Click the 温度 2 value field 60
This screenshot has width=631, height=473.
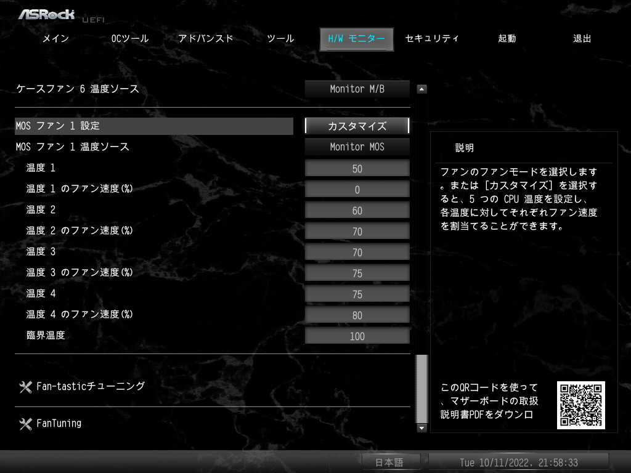357,210
